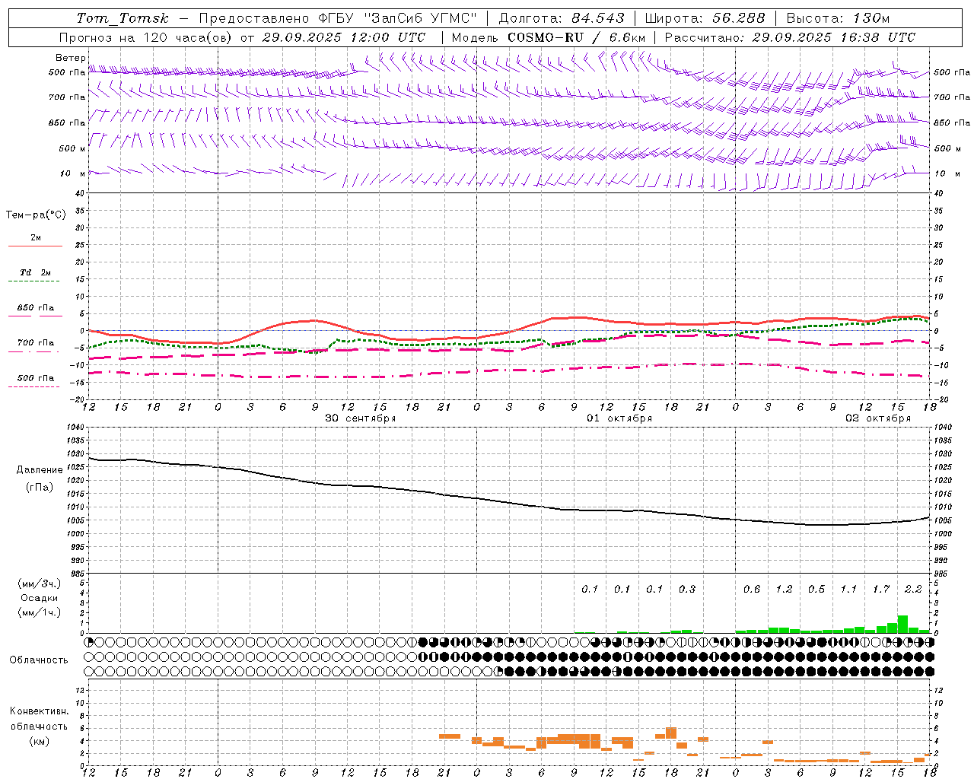This screenshot has width=974, height=779.
Task: Click the 'Широта: 56.288' latitude field
Action: coord(705,18)
